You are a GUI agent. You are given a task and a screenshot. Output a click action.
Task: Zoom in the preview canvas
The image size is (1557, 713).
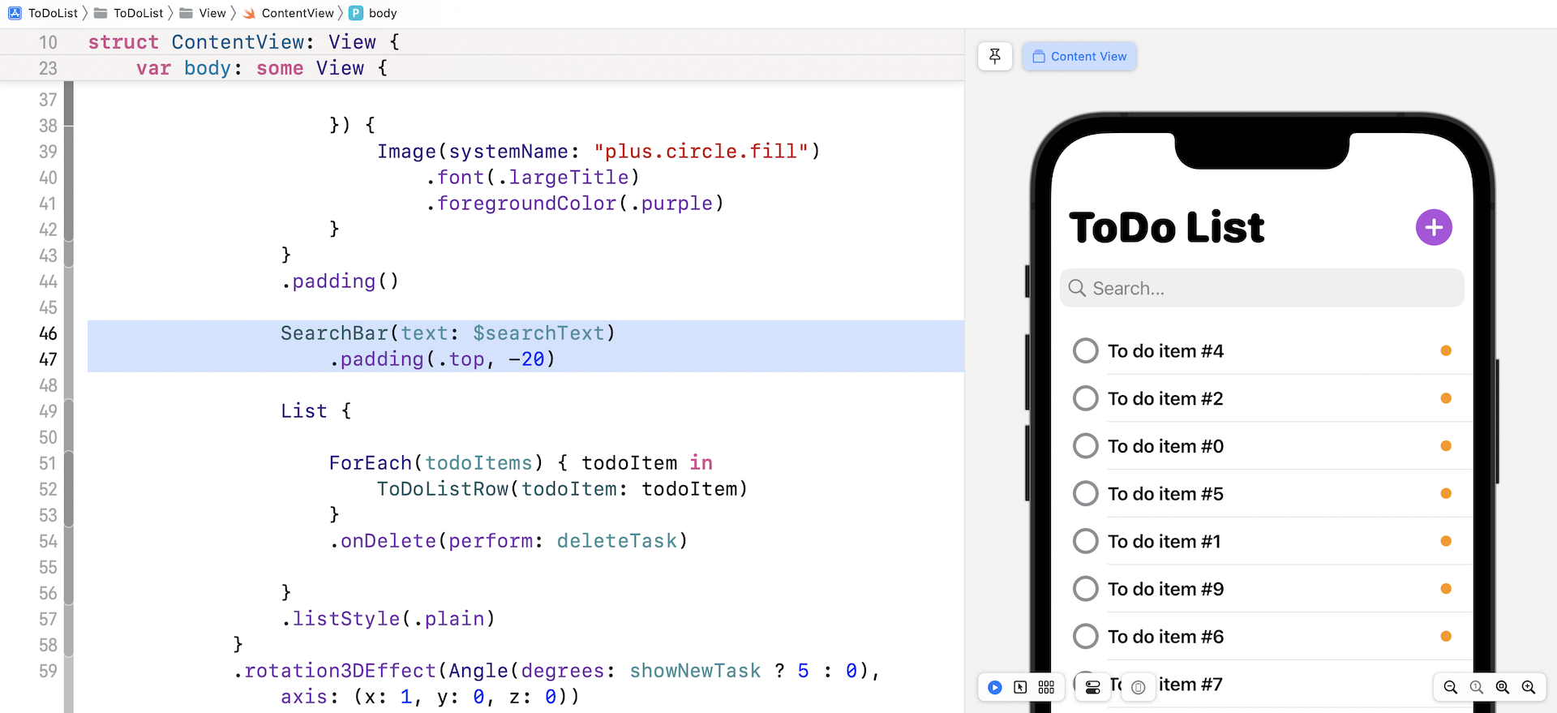[1529, 687]
